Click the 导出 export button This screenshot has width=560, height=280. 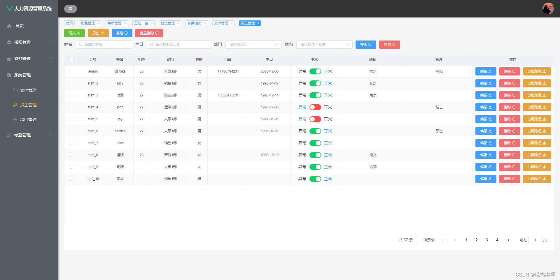tap(98, 33)
